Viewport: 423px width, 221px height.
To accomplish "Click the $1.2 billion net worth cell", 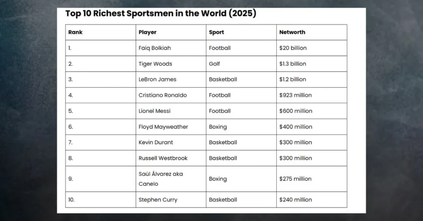I will pyautogui.click(x=292, y=80).
